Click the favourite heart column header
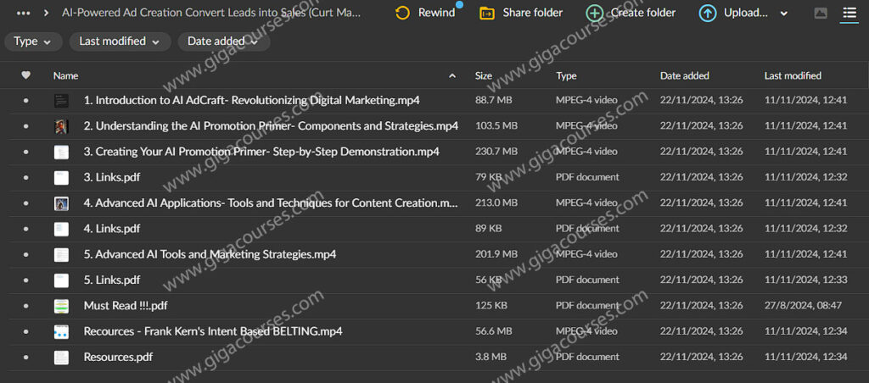869x383 pixels. point(25,75)
